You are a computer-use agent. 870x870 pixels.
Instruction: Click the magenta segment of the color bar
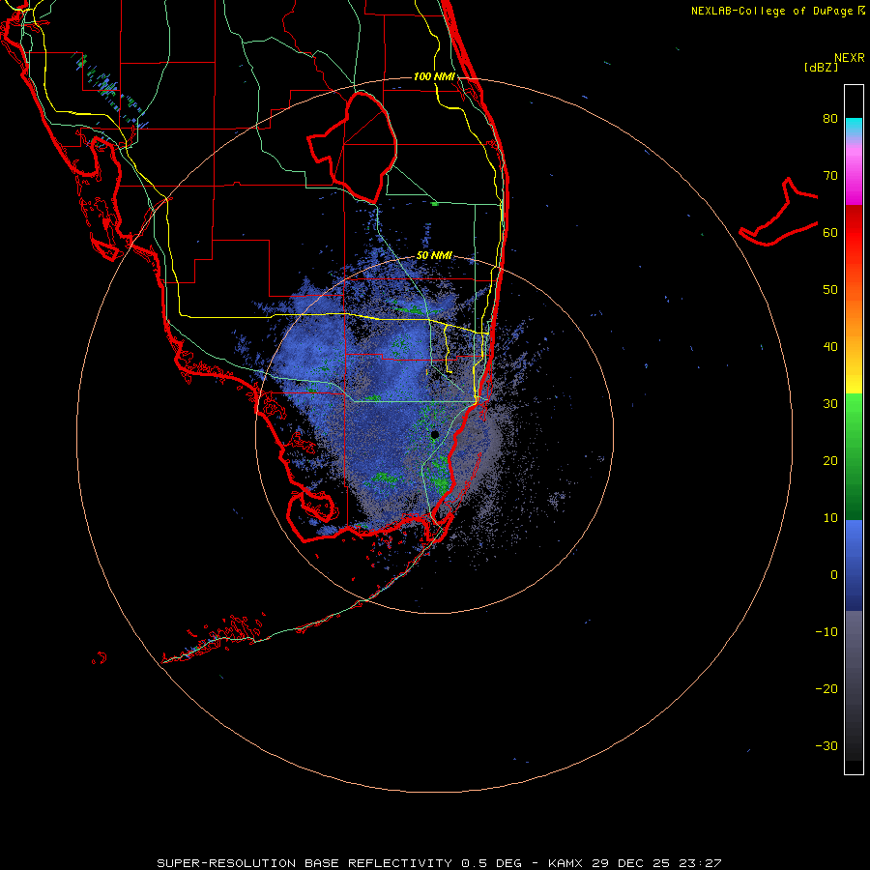click(x=854, y=175)
